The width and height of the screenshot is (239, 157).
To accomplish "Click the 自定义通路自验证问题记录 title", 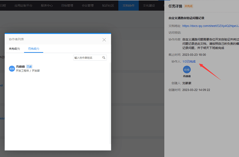I will pyautogui.click(x=186, y=18).
